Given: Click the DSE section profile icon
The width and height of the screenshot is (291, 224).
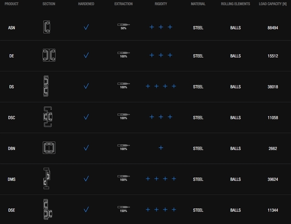Looking at the screenshot, I should (x=47, y=209).
